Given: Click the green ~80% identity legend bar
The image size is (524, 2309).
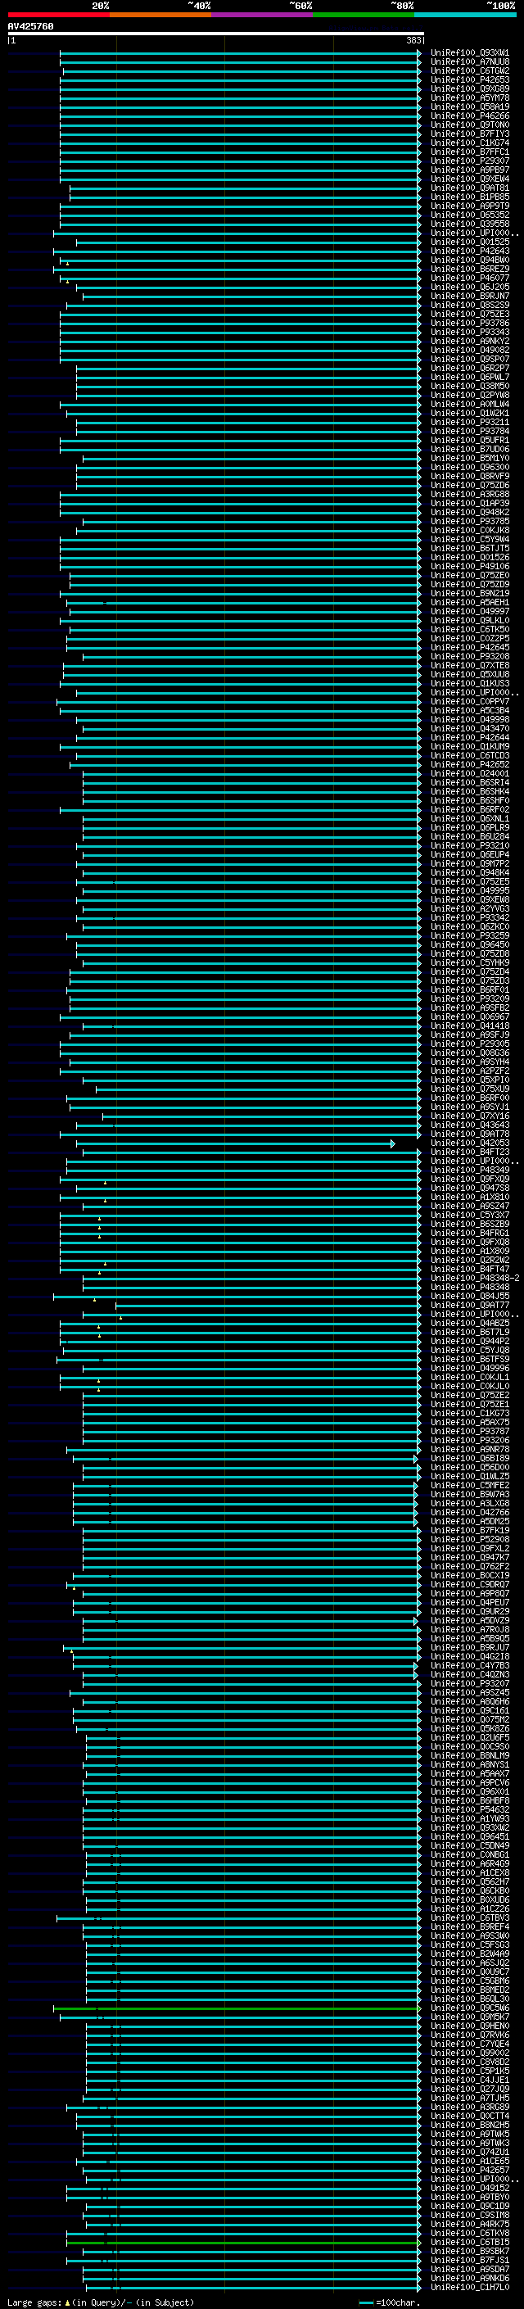Looking at the screenshot, I should tap(364, 16).
